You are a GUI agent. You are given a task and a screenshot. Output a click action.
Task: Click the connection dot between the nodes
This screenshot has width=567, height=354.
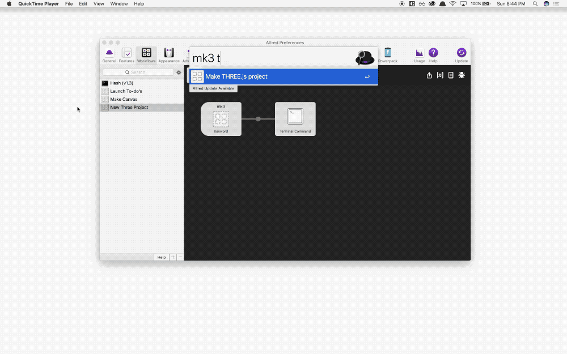[258, 119]
